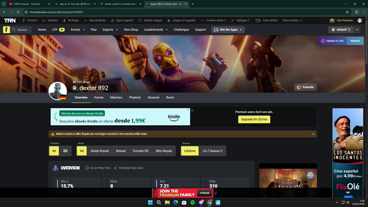Click the 392 Views eye icon
Image resolution: width=368 pixels, height=207 pixels.
[74, 82]
